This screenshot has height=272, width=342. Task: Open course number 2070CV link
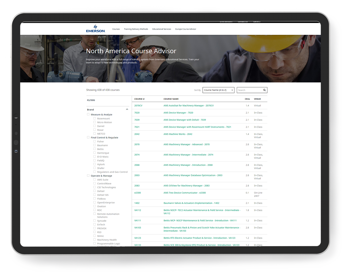click(138, 106)
